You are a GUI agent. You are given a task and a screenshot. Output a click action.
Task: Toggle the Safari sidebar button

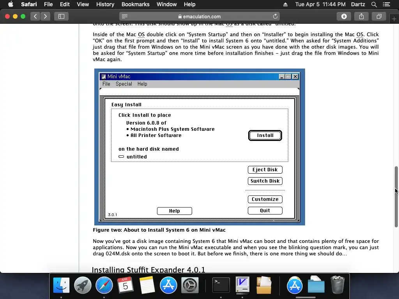tap(61, 16)
